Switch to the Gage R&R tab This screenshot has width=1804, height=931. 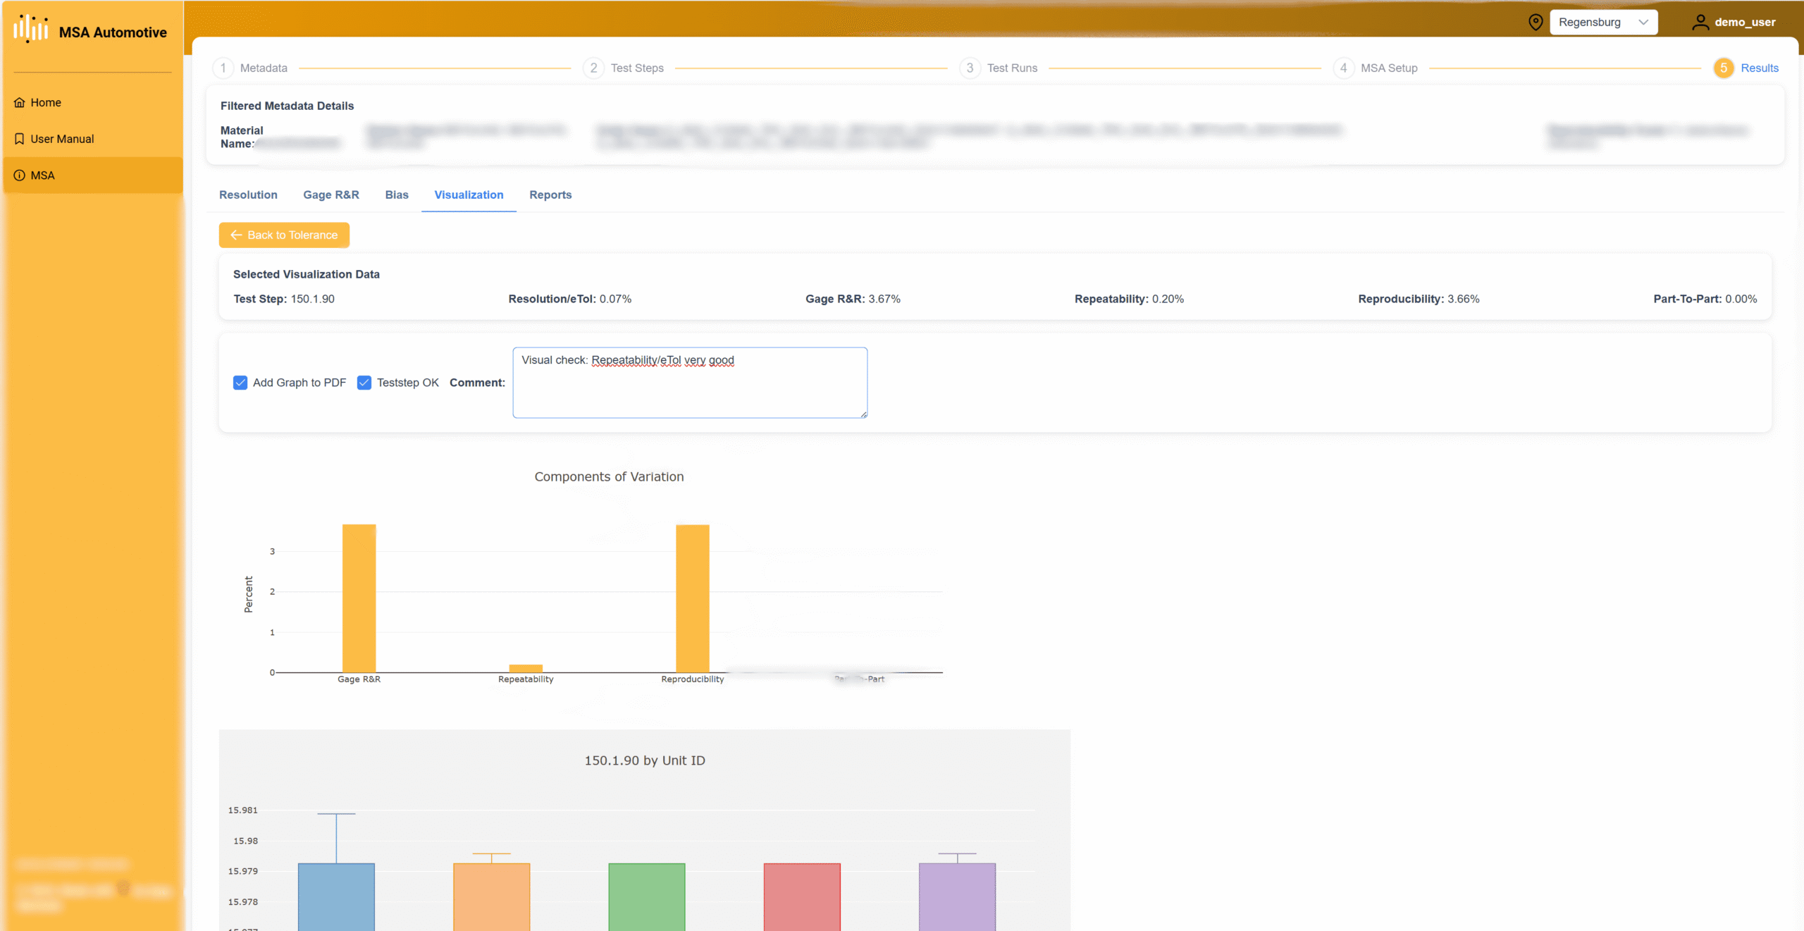(331, 195)
